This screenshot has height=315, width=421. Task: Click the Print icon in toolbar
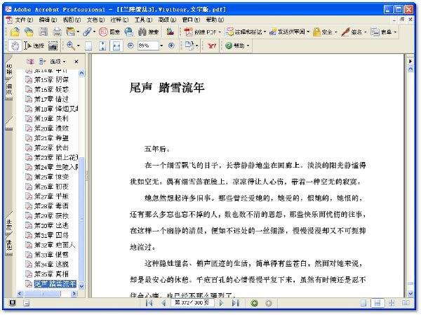57,32
